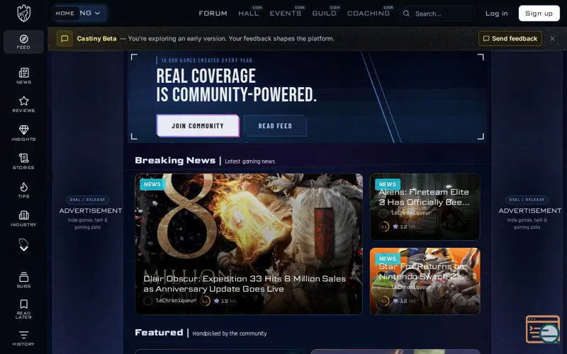Open History in the sidebar

(23, 338)
